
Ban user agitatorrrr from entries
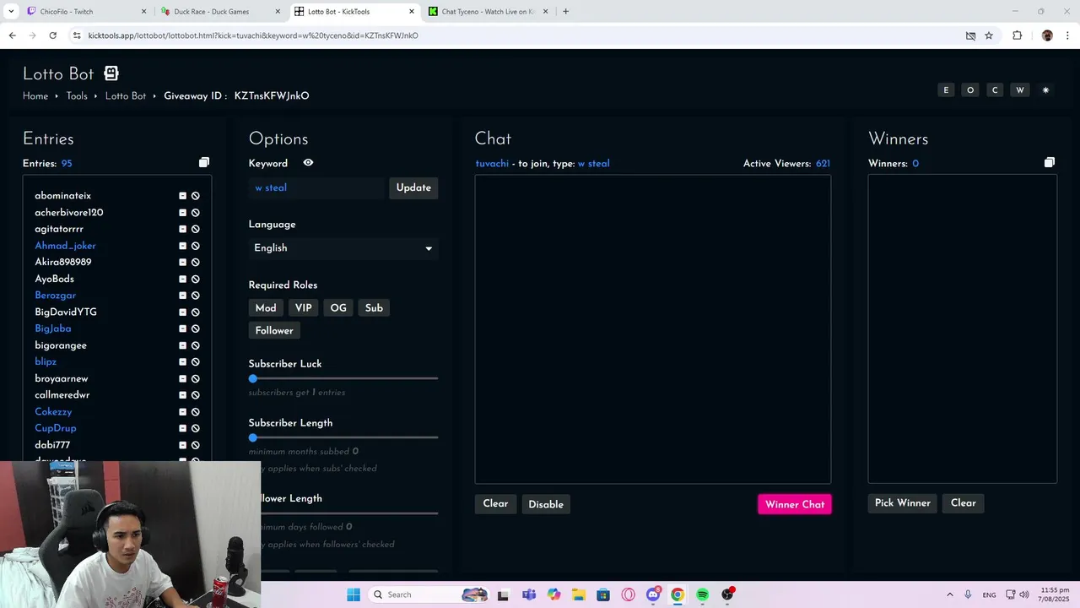[196, 229]
